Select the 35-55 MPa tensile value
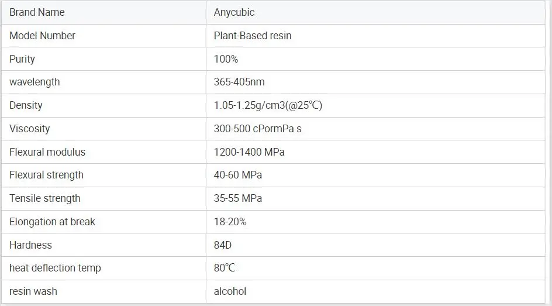This screenshot has height=306, width=552. coord(237,198)
